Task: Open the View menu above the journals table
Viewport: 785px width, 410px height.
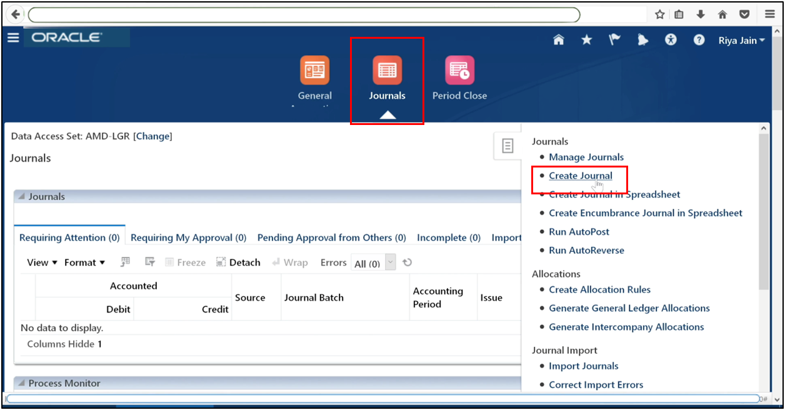Action: pos(36,262)
